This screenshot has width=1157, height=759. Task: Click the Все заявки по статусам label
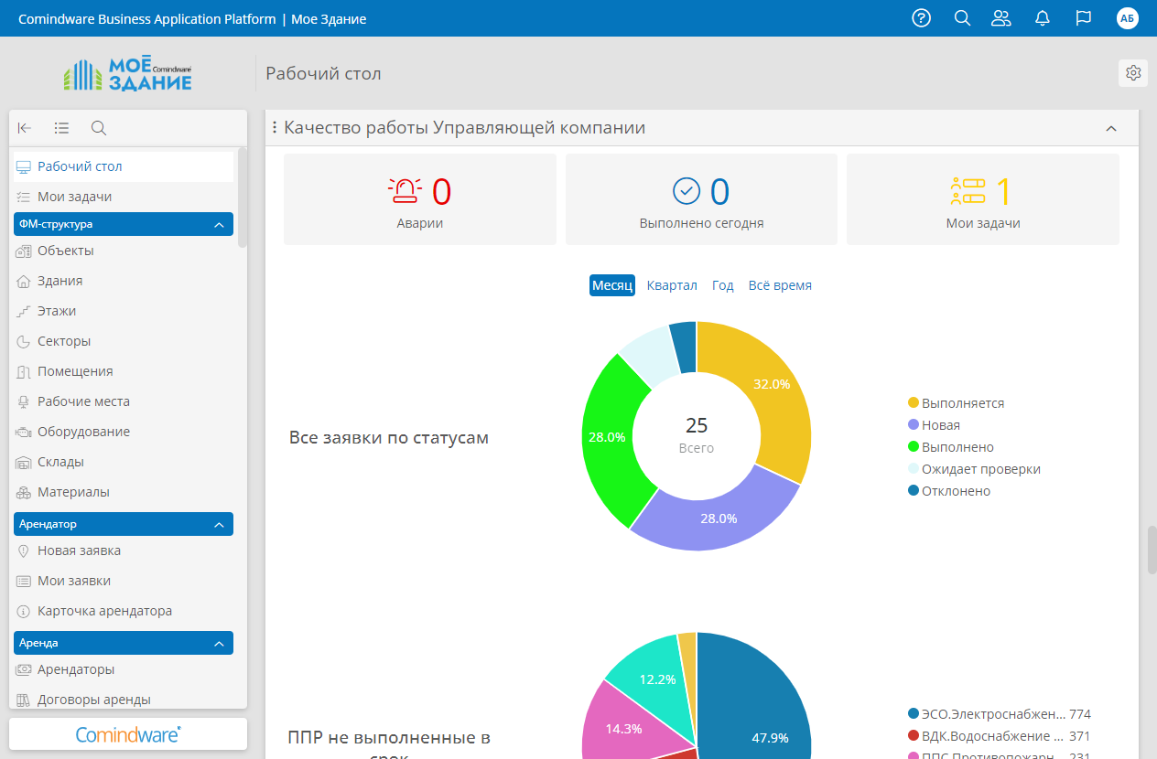tap(389, 438)
